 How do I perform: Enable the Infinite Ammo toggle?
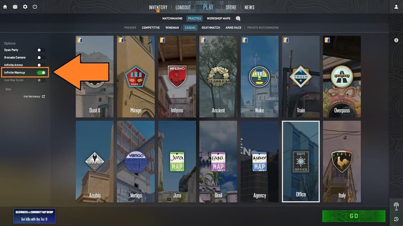(x=41, y=65)
